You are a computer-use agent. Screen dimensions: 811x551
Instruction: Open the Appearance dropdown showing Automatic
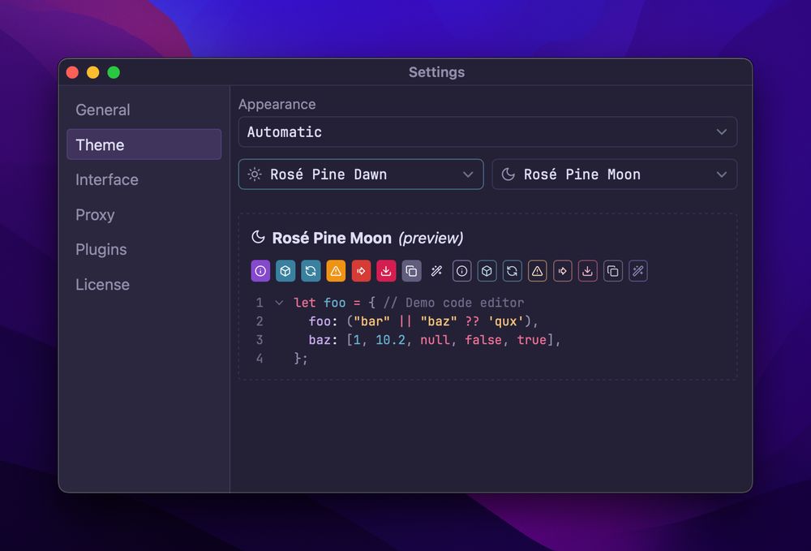pos(487,132)
